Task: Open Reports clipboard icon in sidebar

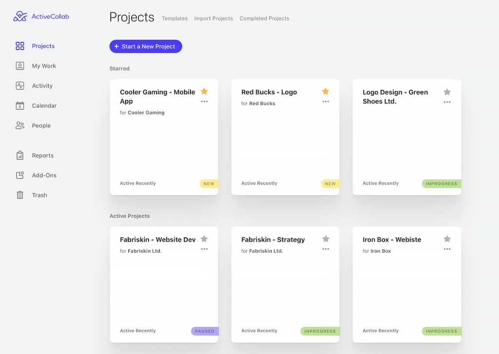Action: (19, 155)
